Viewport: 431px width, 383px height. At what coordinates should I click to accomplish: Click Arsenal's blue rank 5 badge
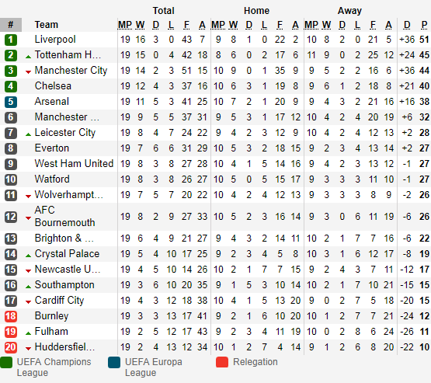coord(11,102)
